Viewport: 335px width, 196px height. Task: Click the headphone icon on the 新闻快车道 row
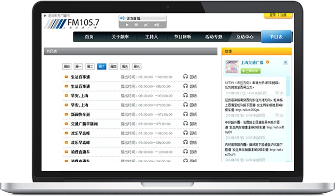[185, 114]
